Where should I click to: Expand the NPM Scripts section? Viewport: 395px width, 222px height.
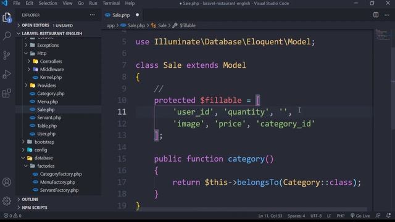coord(59,208)
